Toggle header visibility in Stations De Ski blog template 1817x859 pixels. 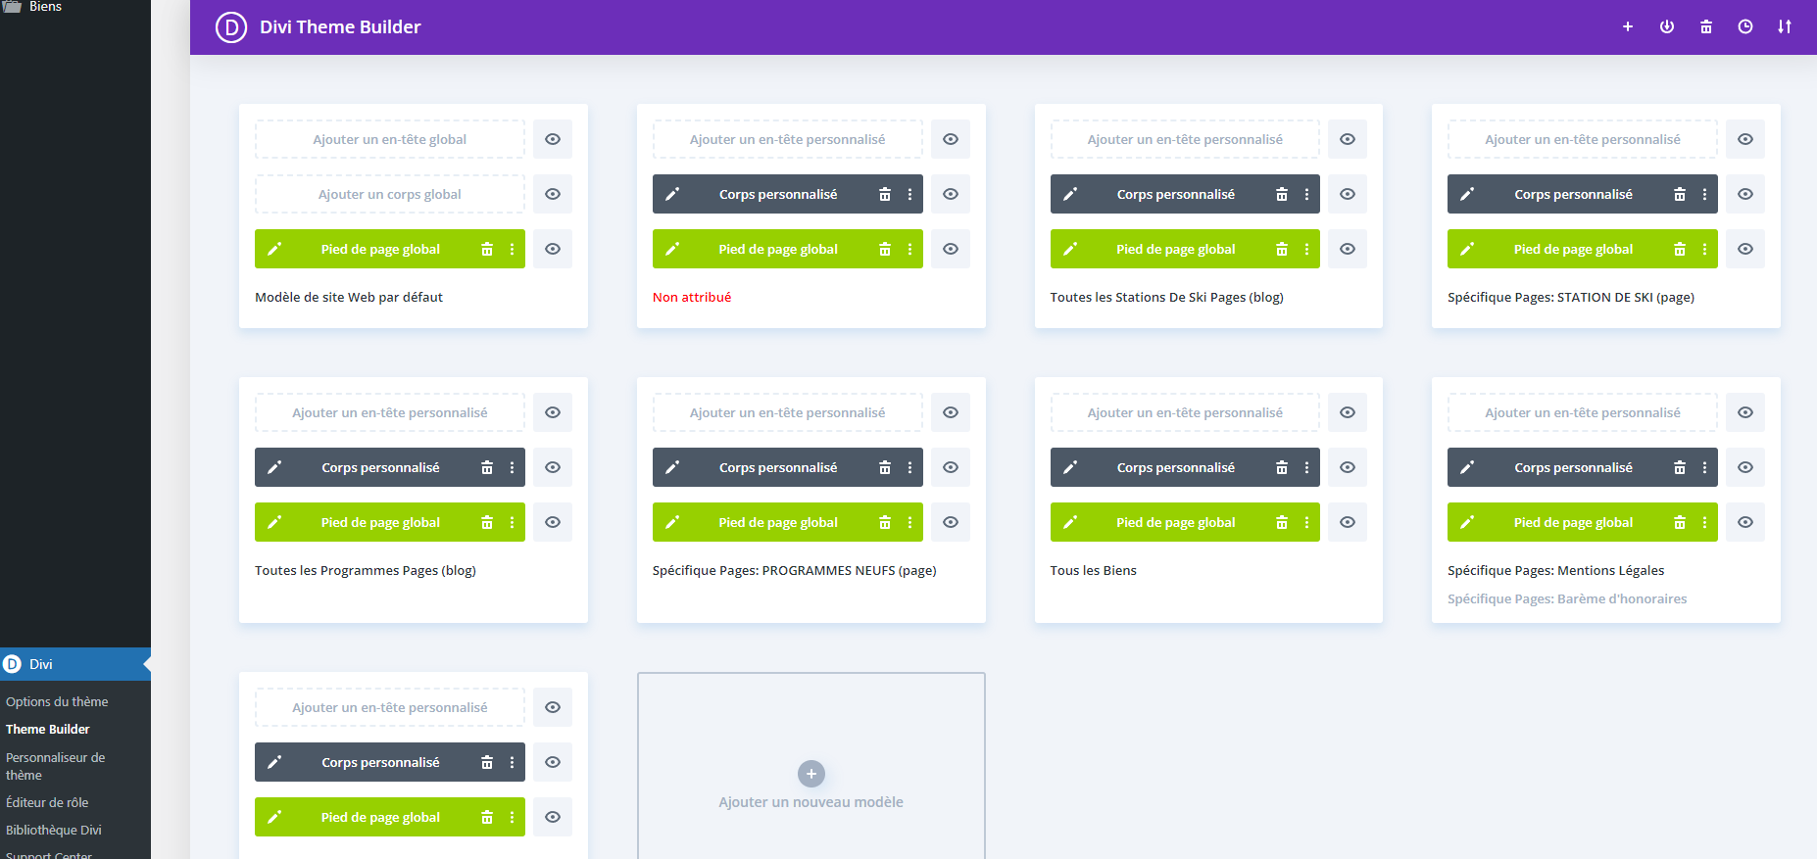1348,139
